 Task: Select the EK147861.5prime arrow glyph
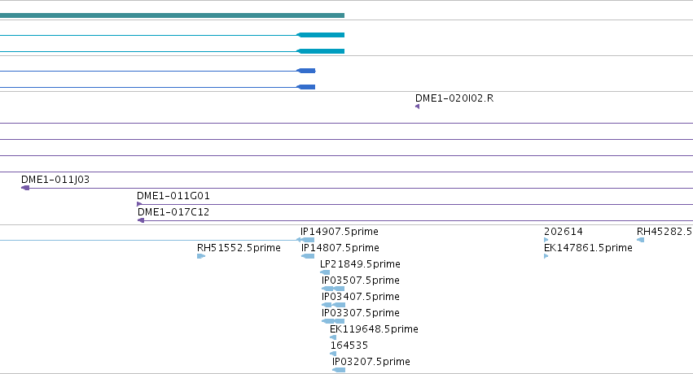point(546,256)
